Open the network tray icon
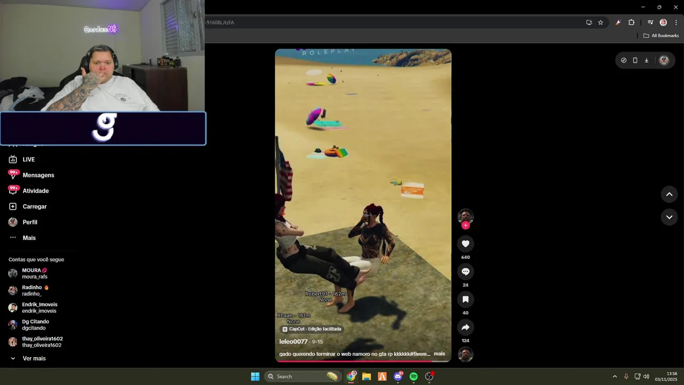The image size is (684, 385). (638, 376)
